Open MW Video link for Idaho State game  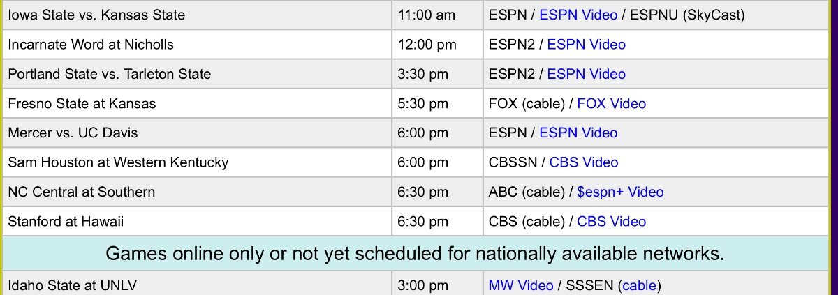point(521,285)
